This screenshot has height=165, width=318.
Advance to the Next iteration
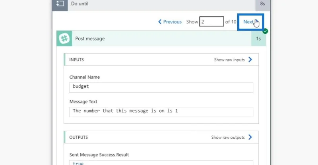pyautogui.click(x=251, y=22)
